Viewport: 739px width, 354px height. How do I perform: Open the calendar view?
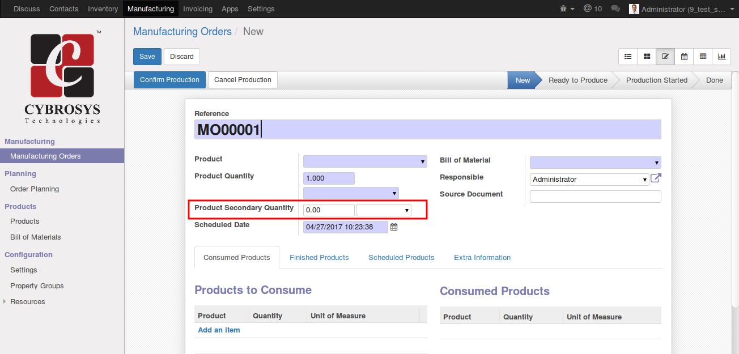tap(684, 57)
